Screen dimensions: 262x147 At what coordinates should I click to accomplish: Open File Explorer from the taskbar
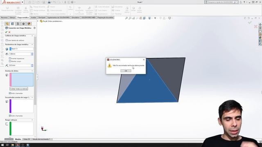tap(13, 145)
